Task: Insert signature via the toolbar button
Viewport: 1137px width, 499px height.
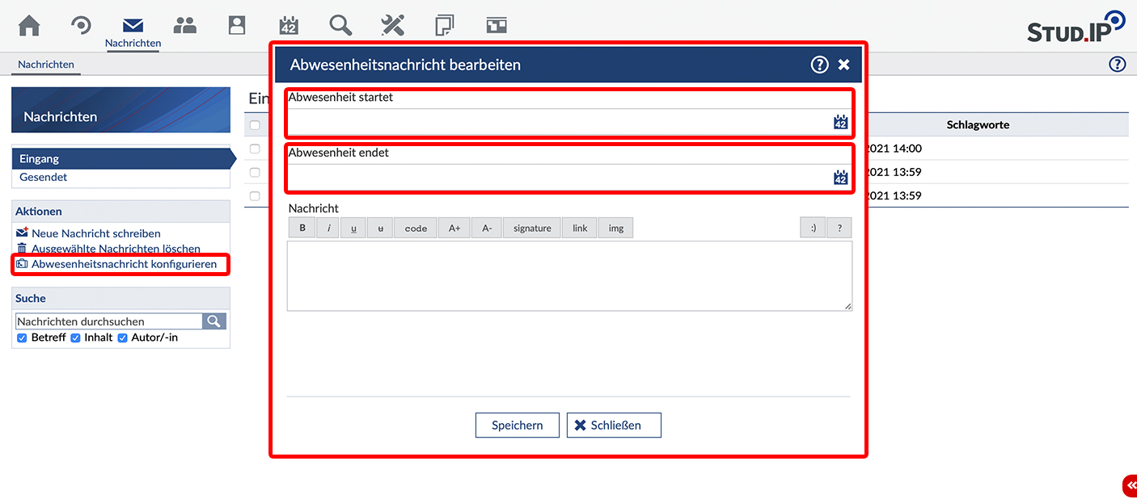Action: pyautogui.click(x=532, y=229)
